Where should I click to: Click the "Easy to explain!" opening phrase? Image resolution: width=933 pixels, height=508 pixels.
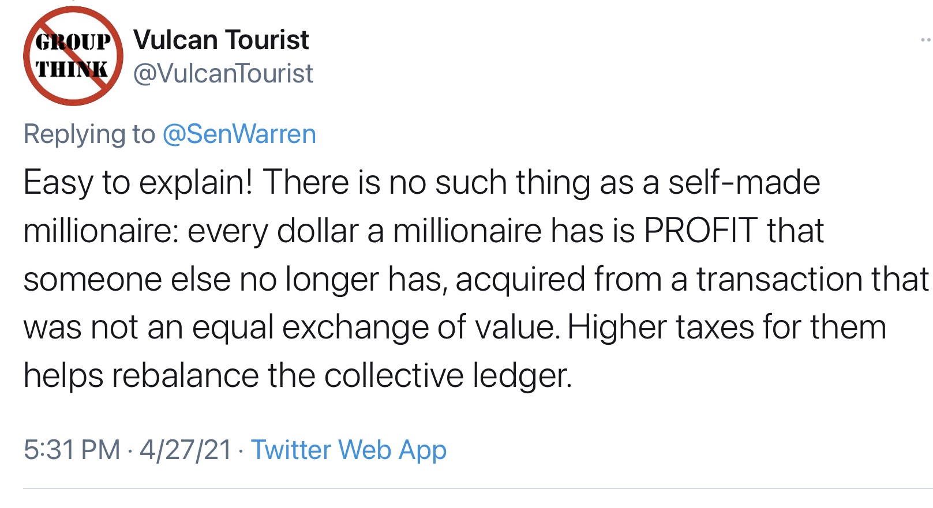coord(138,183)
